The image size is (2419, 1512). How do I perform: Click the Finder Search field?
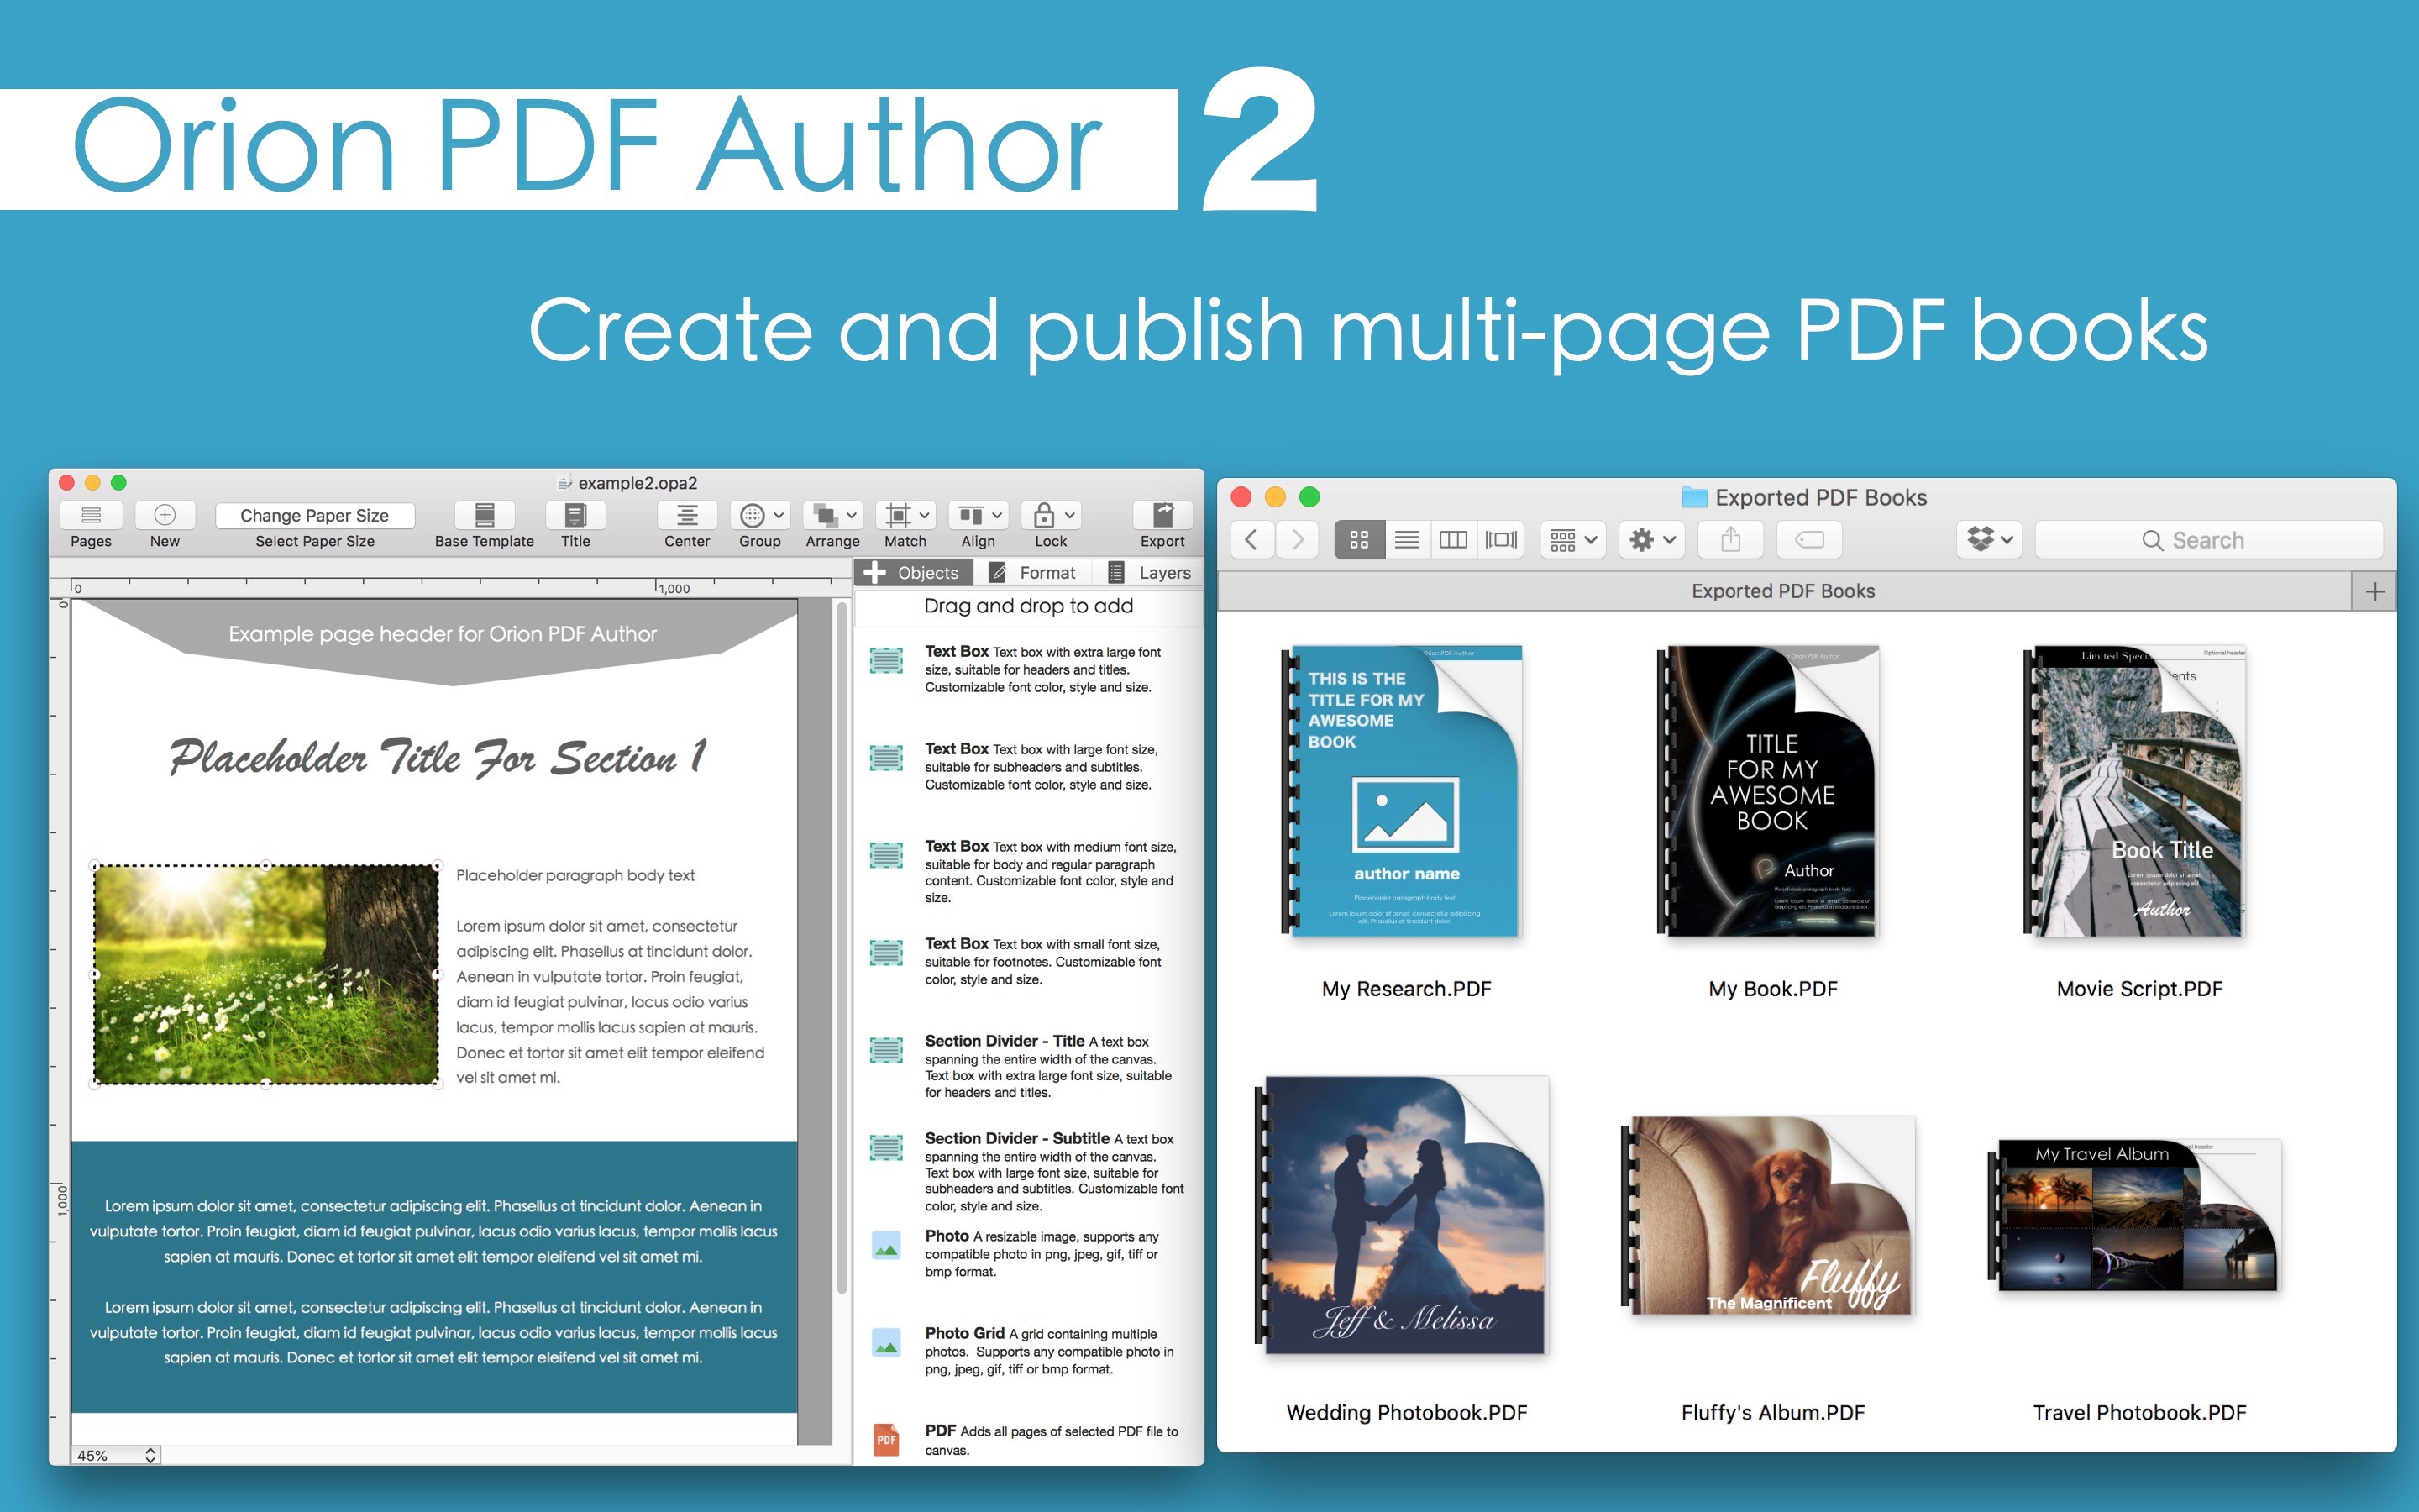tap(2209, 540)
